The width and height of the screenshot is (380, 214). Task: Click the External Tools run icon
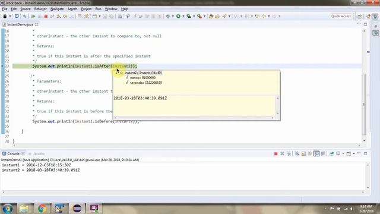(x=199, y=16)
